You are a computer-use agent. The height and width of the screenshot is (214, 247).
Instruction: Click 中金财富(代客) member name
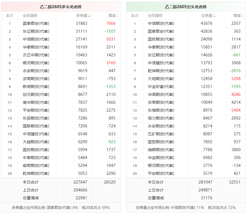pyautogui.click(x=161, y=87)
